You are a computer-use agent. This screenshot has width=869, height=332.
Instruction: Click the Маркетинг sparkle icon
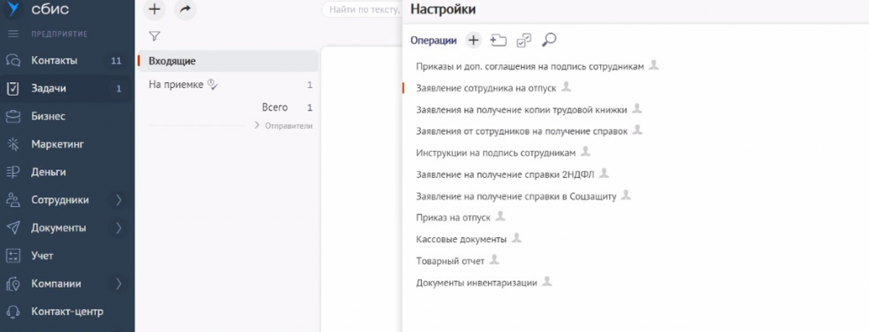click(x=14, y=145)
